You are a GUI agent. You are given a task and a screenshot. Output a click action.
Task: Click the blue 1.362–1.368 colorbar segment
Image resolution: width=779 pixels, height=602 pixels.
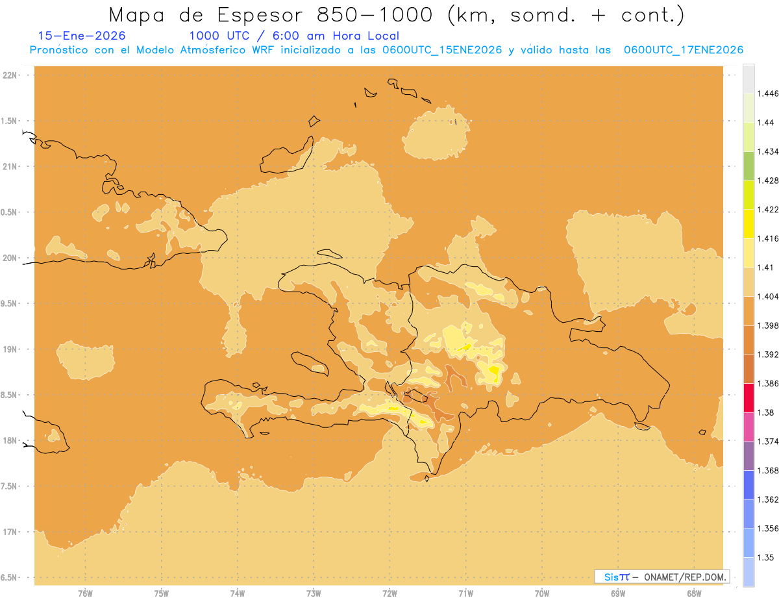[748, 484]
